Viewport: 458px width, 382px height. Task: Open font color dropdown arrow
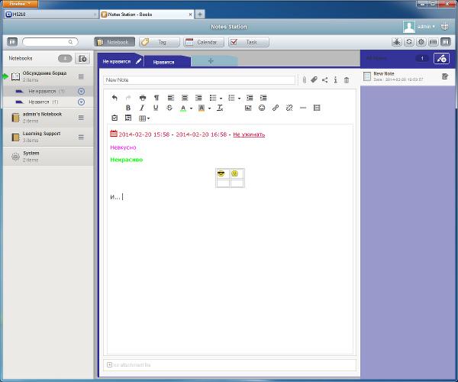tap(191, 108)
